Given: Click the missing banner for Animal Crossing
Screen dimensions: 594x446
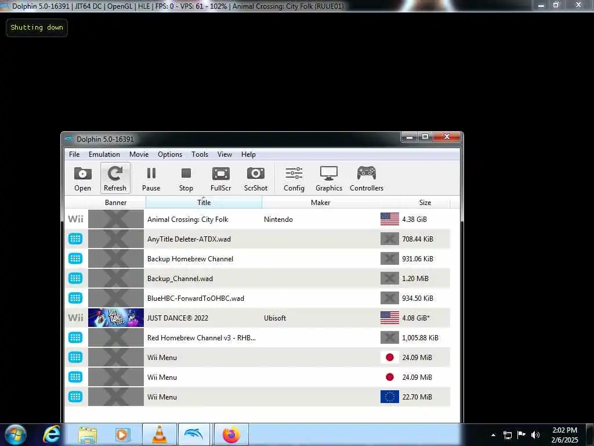Looking at the screenshot, I should (x=116, y=219).
